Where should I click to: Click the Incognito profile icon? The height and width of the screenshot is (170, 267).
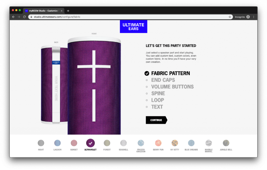point(248,17)
